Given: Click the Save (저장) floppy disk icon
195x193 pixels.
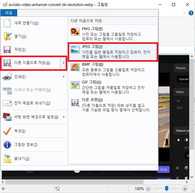Looking at the screenshot, I should pos(7,49).
